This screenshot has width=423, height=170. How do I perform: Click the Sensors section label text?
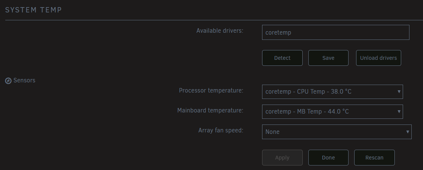(x=24, y=80)
